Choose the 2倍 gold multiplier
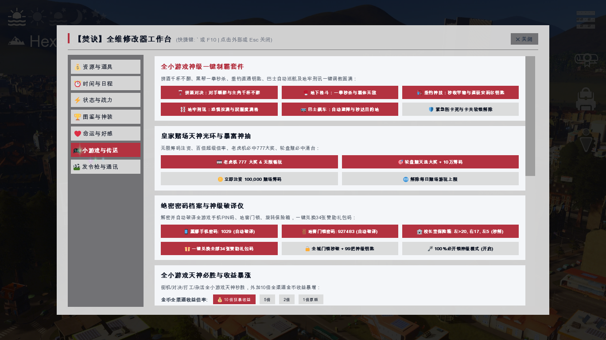Viewport: 606px width, 340px height. [287, 299]
